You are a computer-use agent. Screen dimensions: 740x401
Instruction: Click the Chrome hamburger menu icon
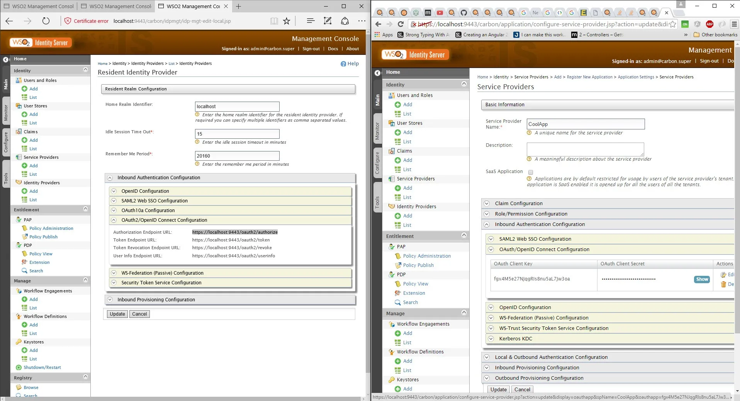[734, 24]
